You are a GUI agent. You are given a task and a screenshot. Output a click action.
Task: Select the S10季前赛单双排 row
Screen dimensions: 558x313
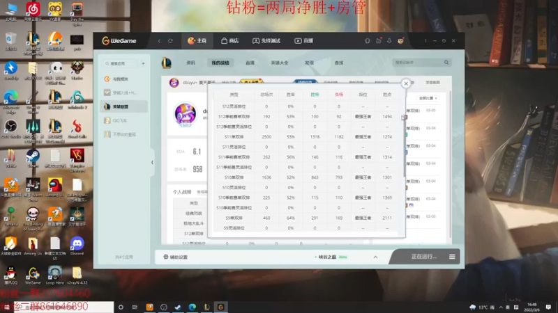[306, 198]
